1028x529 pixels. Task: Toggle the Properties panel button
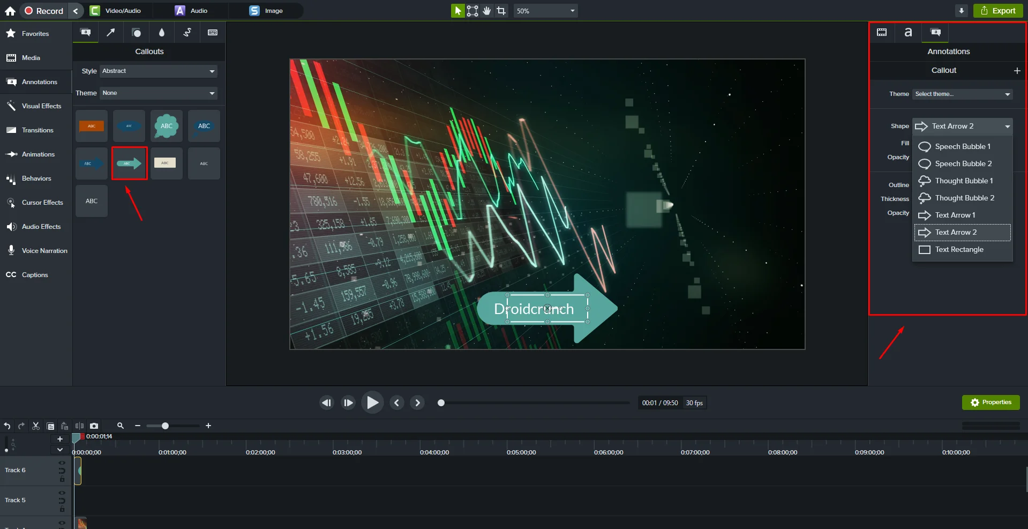991,403
